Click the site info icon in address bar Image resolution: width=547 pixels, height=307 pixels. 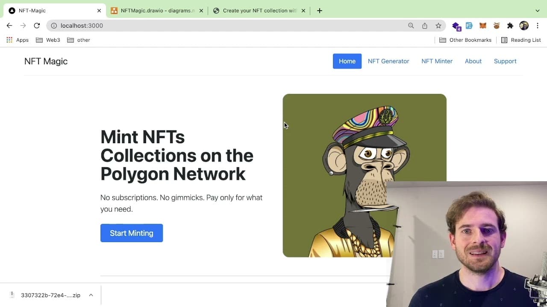[54, 26]
